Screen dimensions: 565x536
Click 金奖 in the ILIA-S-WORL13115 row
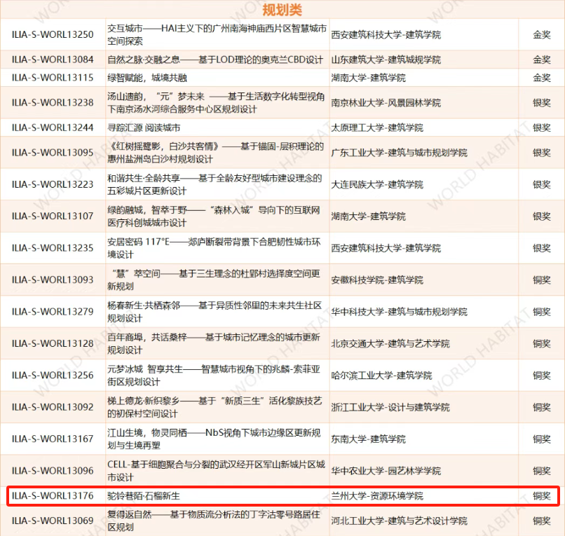point(542,78)
